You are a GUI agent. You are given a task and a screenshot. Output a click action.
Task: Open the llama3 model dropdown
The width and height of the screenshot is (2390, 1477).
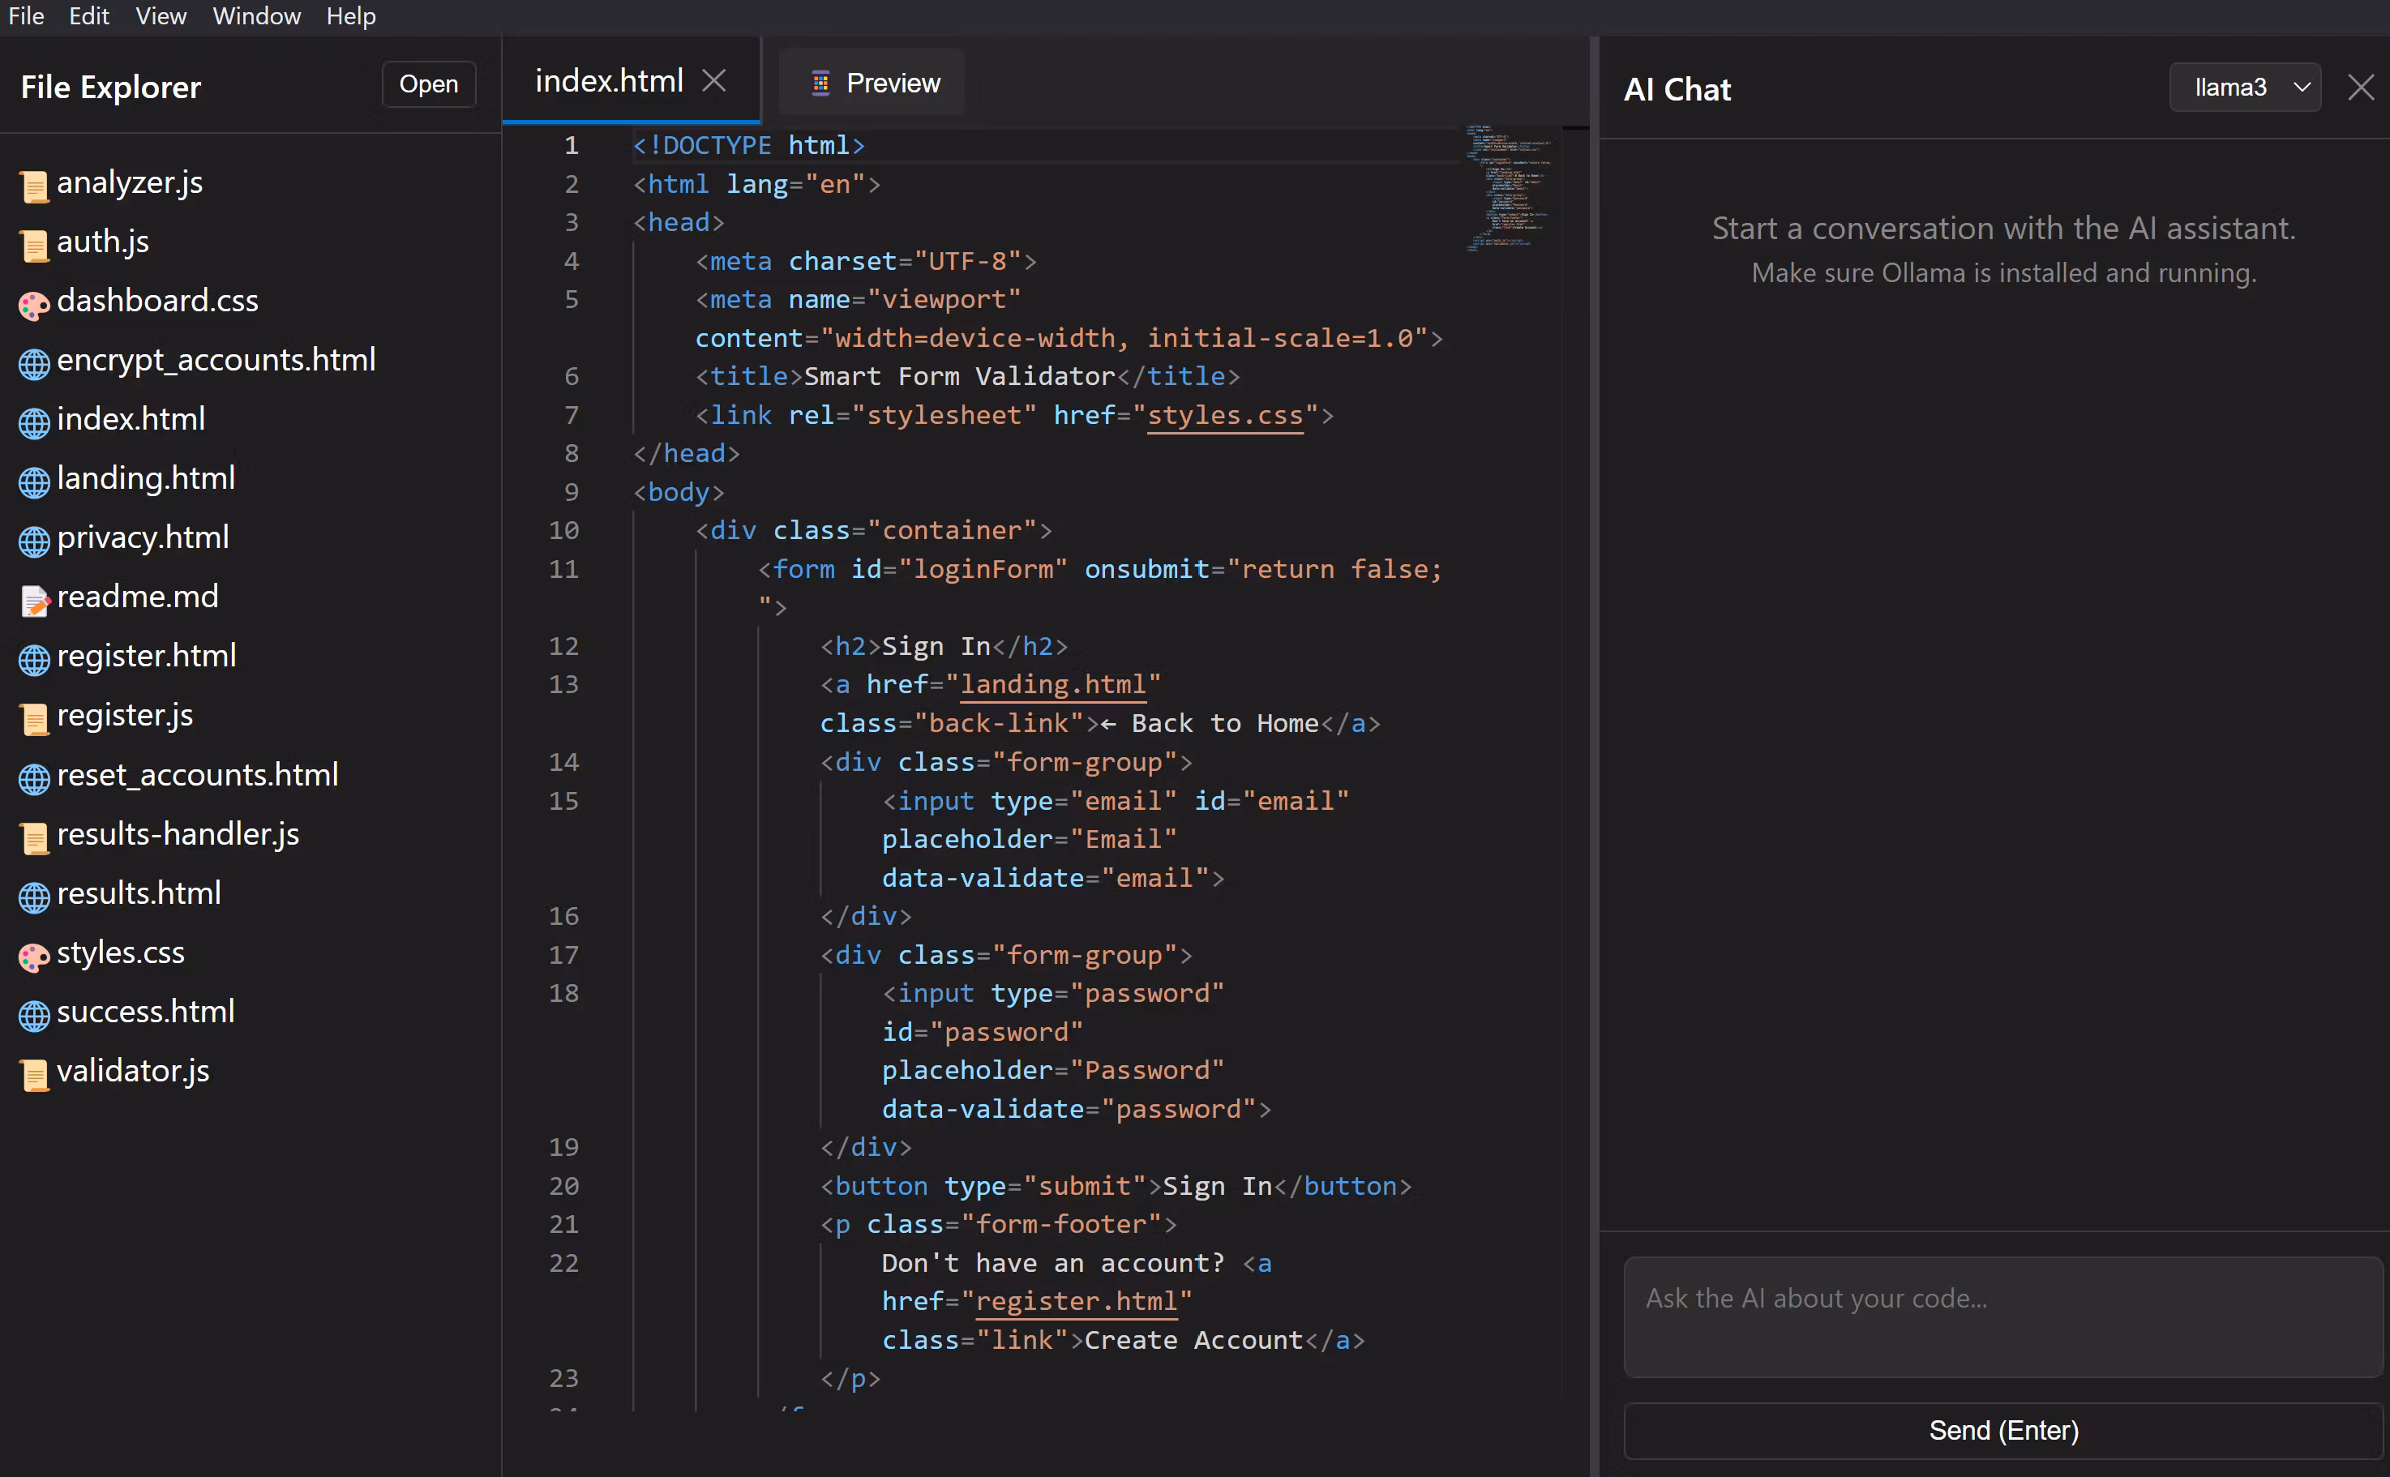(x=2243, y=88)
